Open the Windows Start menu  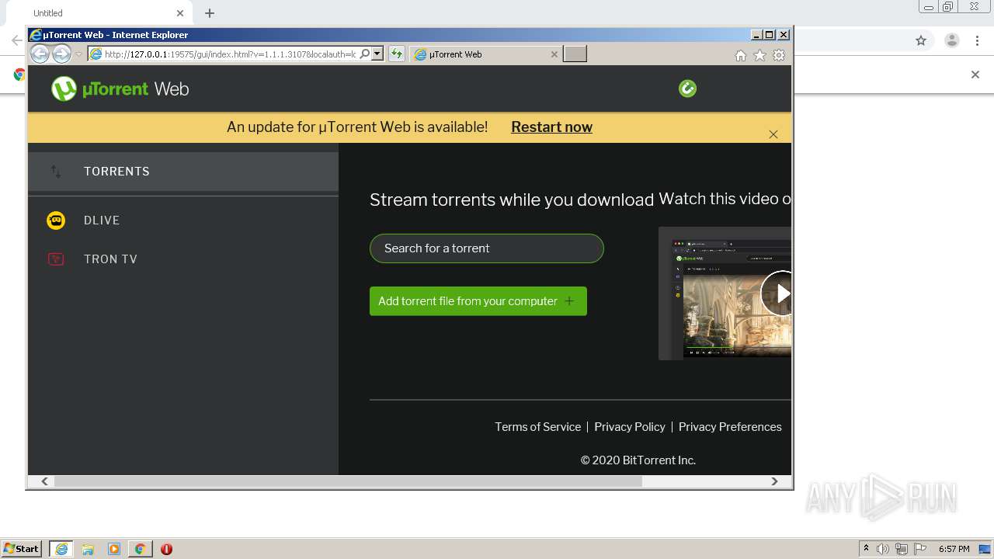tap(22, 549)
